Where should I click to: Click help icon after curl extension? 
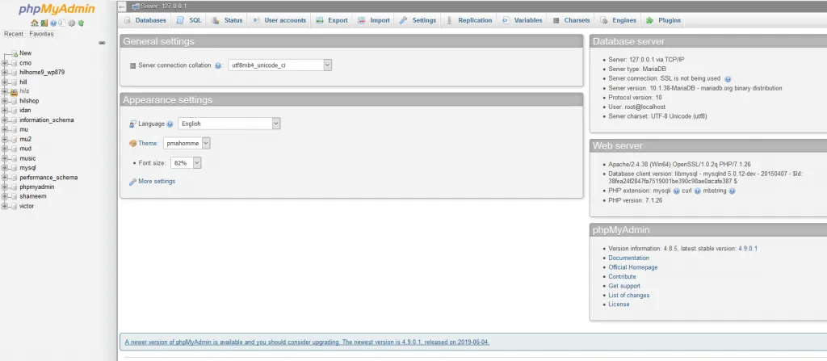[697, 191]
